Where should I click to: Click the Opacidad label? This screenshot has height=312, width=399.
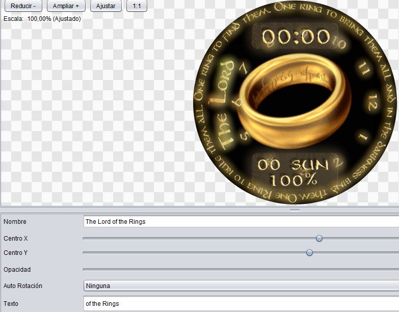[17, 270]
